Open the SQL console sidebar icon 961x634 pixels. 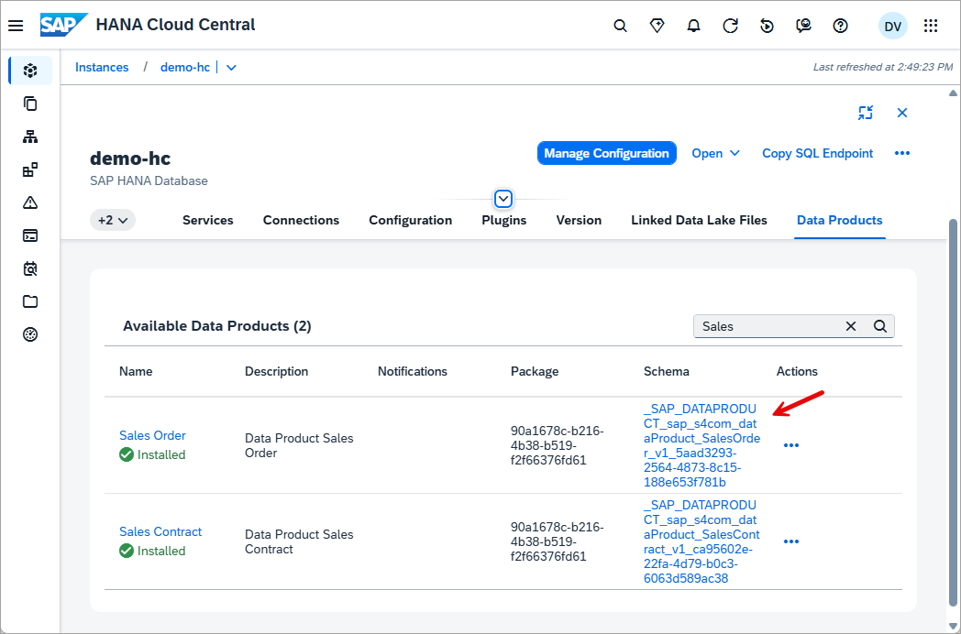pos(30,235)
